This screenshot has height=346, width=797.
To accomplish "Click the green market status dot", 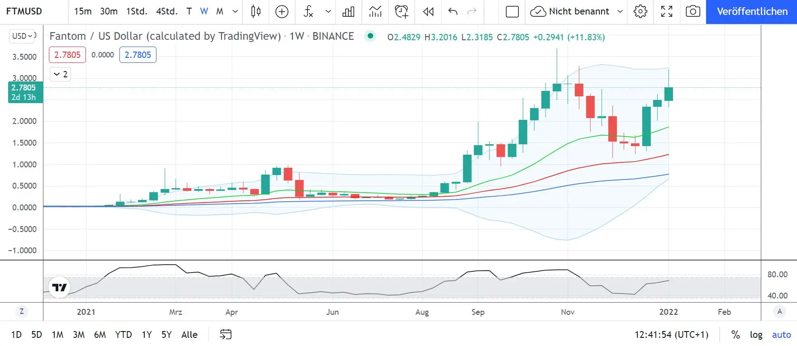I will point(370,36).
